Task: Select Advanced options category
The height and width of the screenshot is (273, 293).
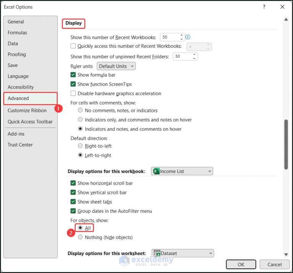Action: tap(30, 99)
